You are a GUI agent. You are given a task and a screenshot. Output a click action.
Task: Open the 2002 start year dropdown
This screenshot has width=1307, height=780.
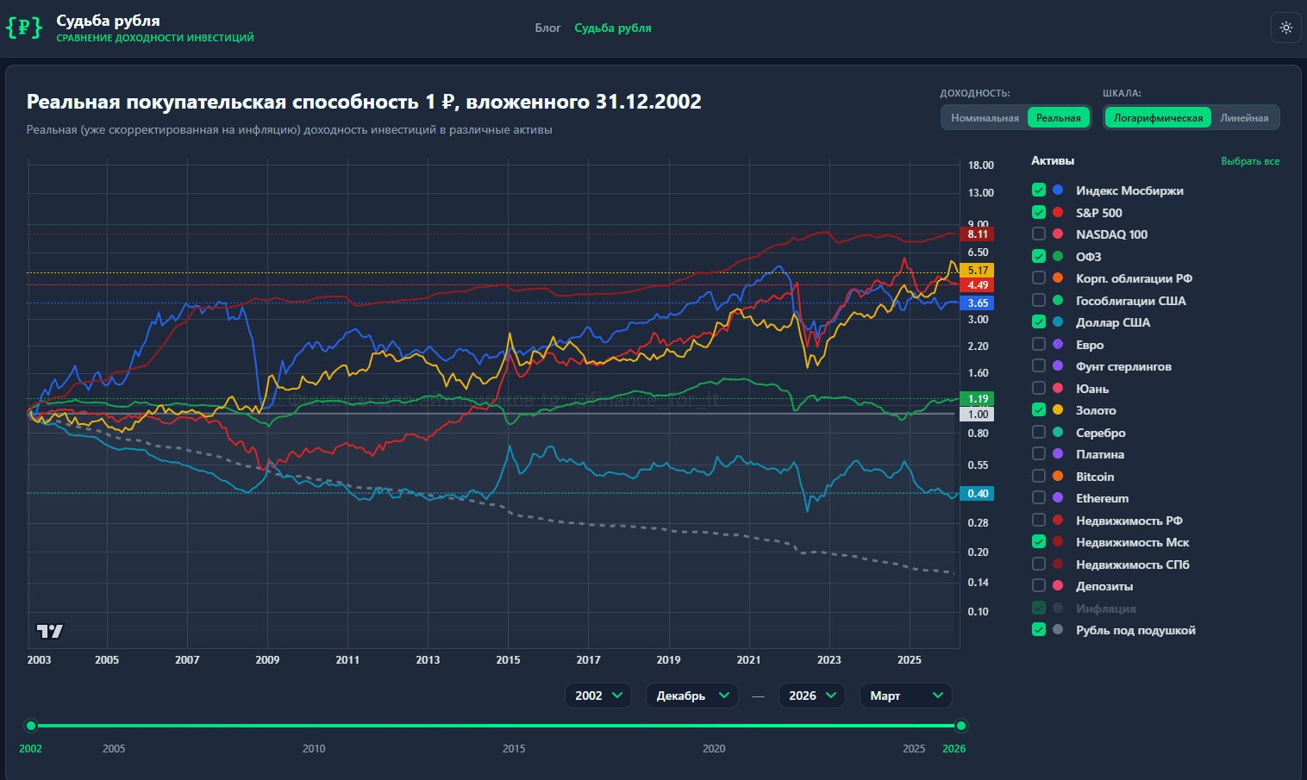(598, 696)
